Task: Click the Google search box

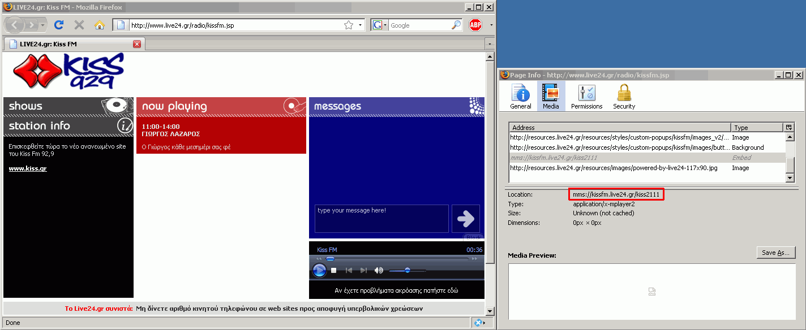Action: point(419,25)
